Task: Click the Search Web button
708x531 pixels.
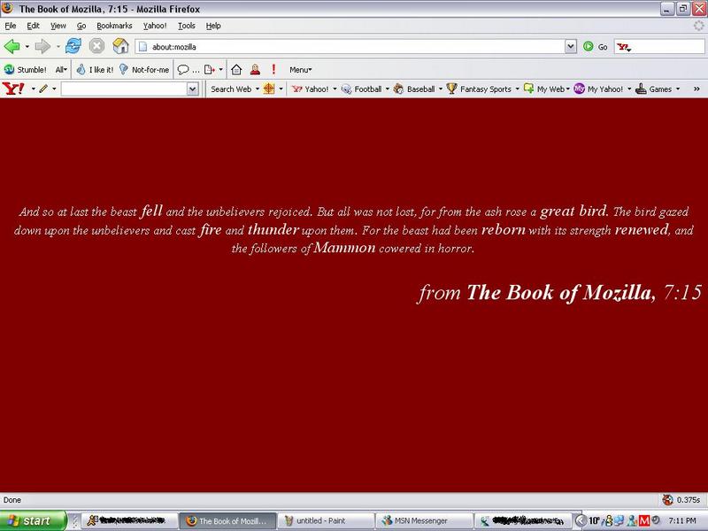Action: click(x=231, y=88)
